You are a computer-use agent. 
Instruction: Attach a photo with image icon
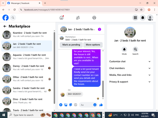coord(66,105)
